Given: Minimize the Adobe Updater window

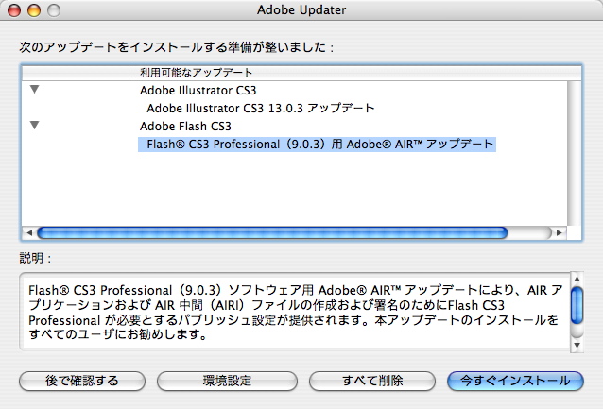Looking at the screenshot, I should pyautogui.click(x=32, y=11).
